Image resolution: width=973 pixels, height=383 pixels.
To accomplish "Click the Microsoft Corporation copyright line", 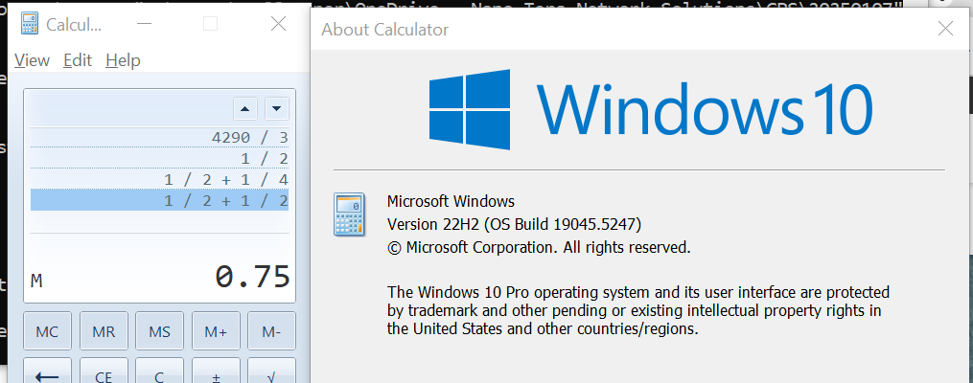I will click(539, 248).
